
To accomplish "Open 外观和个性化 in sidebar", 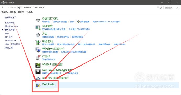I will coord(10,41).
